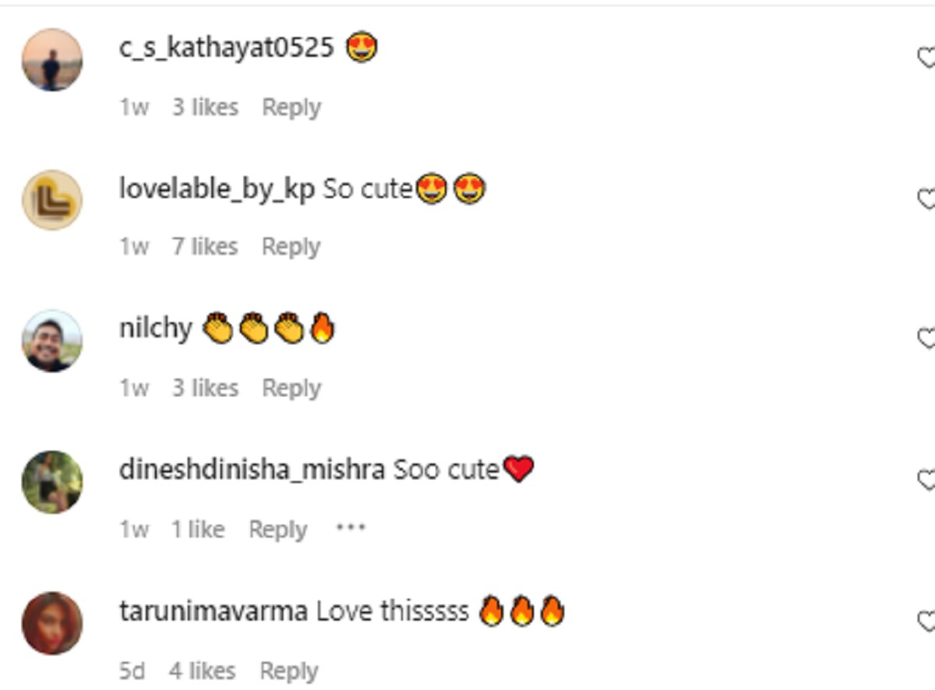Viewport: 935px width, 690px height.
Task: Tap the heart on nilchy's comment
Action: click(x=926, y=340)
